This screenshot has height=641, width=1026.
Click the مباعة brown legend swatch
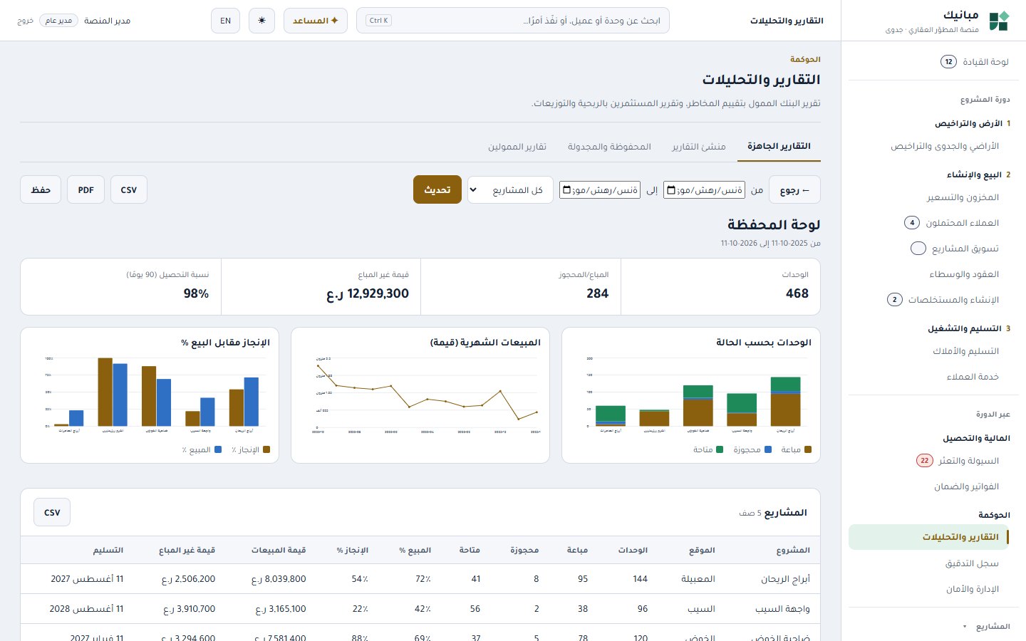point(808,449)
